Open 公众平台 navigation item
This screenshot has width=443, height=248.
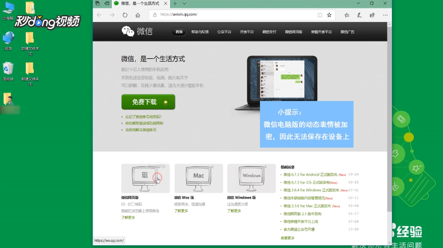(224, 32)
